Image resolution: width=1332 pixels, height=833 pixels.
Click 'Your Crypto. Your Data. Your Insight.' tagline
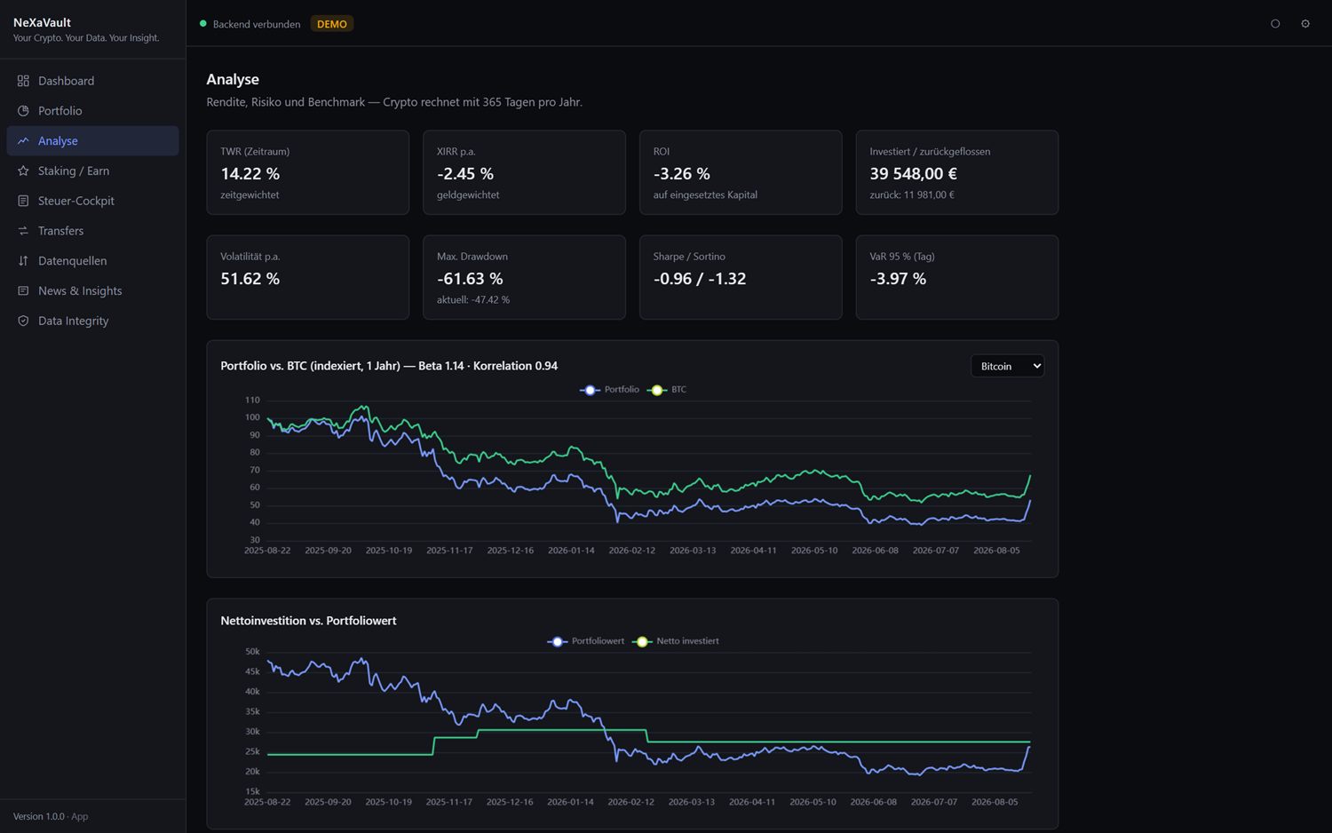86,38
